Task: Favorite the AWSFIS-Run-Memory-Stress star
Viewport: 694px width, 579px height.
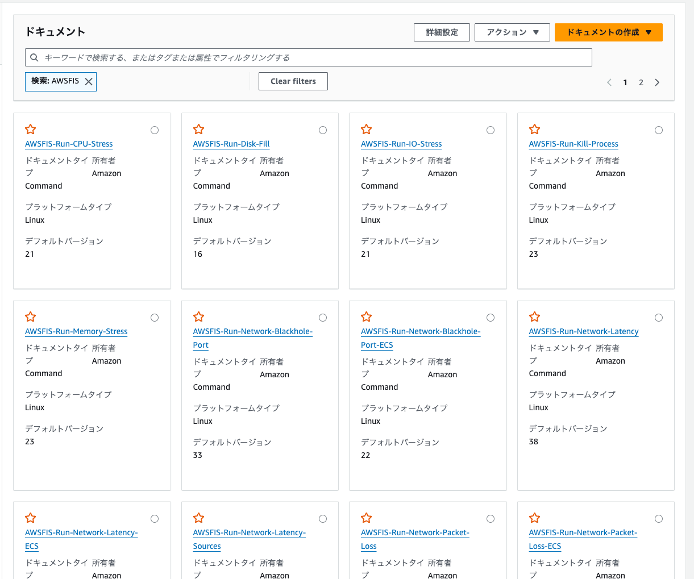Action: [x=31, y=317]
